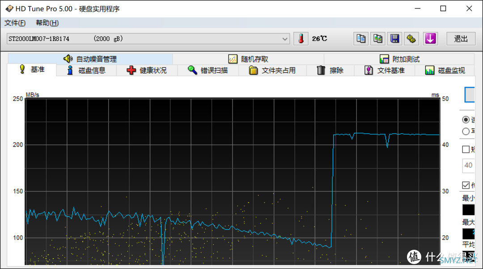
Task: Toggle the unchecked checkbox above the 40 field
Action: tap(466, 149)
